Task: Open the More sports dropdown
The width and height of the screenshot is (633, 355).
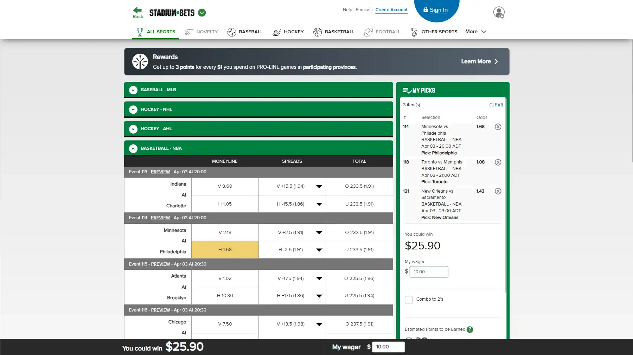Action: tap(476, 32)
